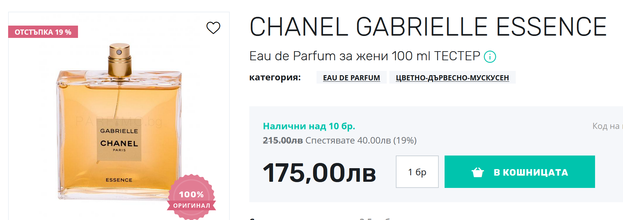Open the EAU DE PARFUM category link
623x220 pixels.
click(351, 78)
